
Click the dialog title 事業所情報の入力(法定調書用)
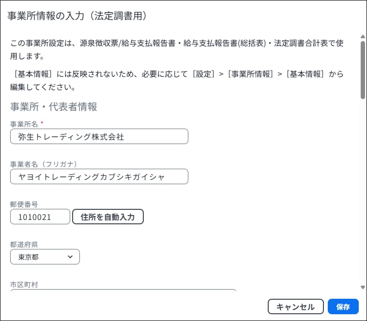pyautogui.click(x=77, y=16)
